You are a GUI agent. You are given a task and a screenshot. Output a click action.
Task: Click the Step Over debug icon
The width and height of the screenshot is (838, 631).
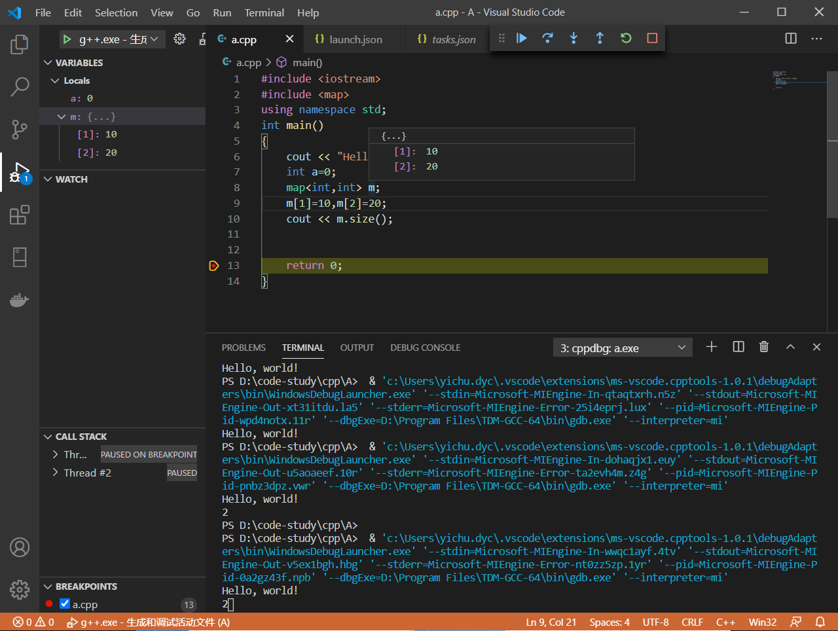pos(548,39)
